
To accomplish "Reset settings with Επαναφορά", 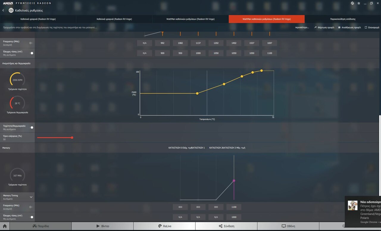I will tap(372, 27).
